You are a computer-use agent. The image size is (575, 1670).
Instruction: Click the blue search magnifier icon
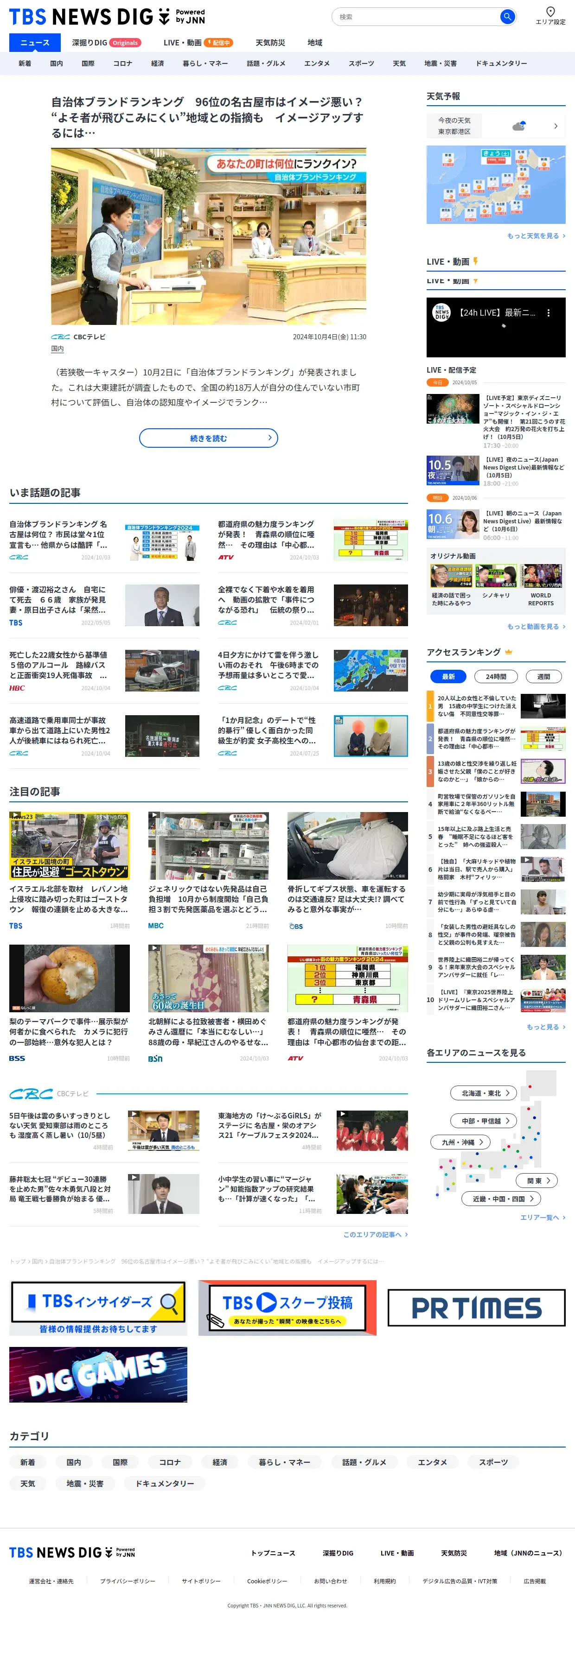(507, 16)
